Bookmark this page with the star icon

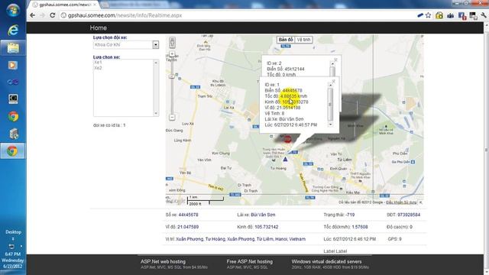[429, 15]
